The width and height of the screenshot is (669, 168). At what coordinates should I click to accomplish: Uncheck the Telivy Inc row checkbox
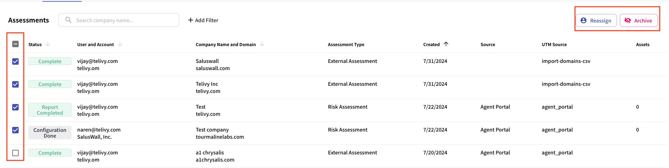coord(15,84)
